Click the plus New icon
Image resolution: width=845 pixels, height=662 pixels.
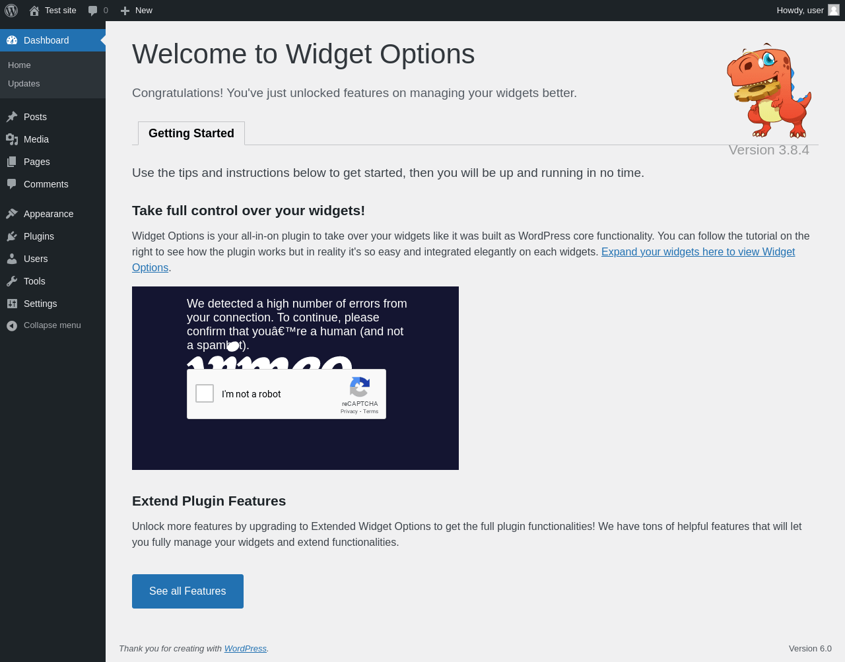(x=125, y=11)
